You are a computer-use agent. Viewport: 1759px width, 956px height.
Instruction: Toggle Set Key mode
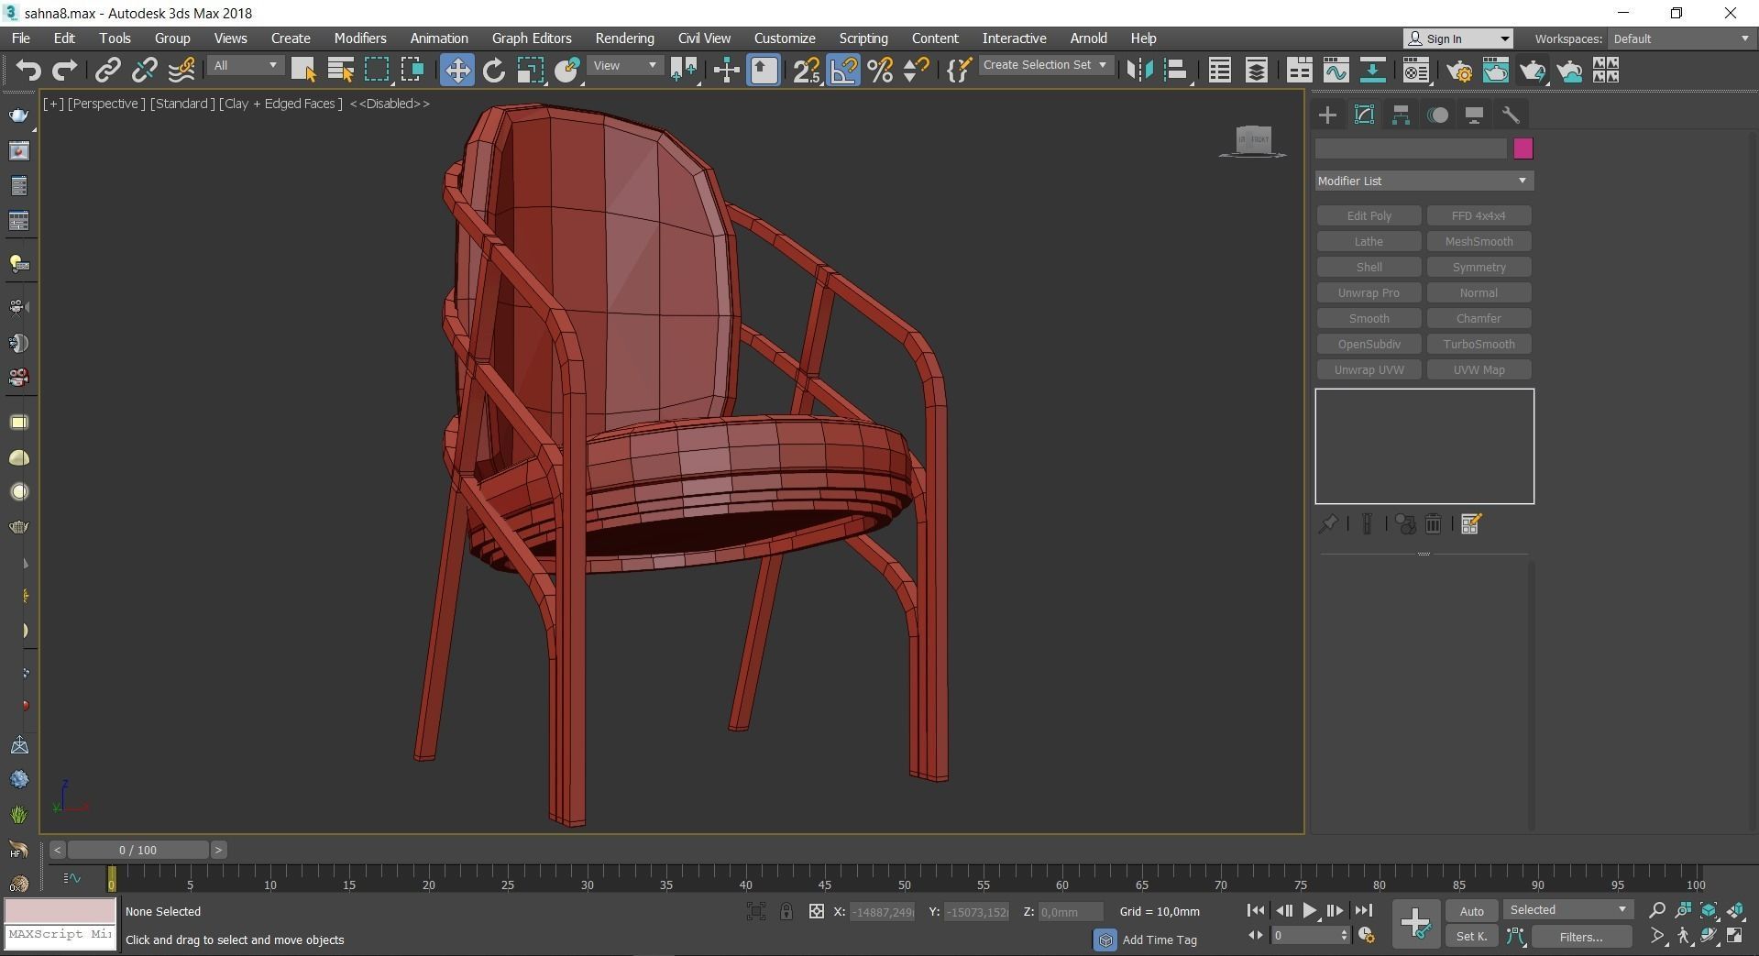pyautogui.click(x=1471, y=936)
